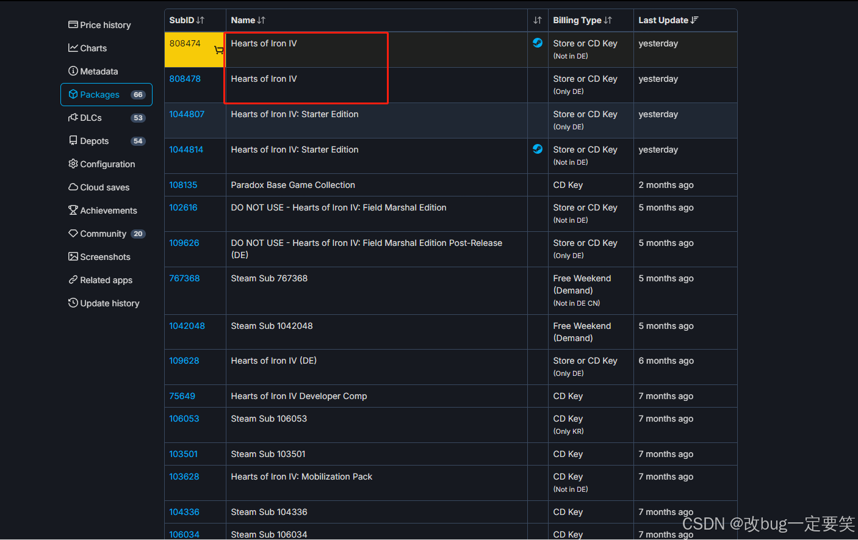
Task: Click 'Hearts of Iron IV Developer Comp' text
Action: pos(299,396)
